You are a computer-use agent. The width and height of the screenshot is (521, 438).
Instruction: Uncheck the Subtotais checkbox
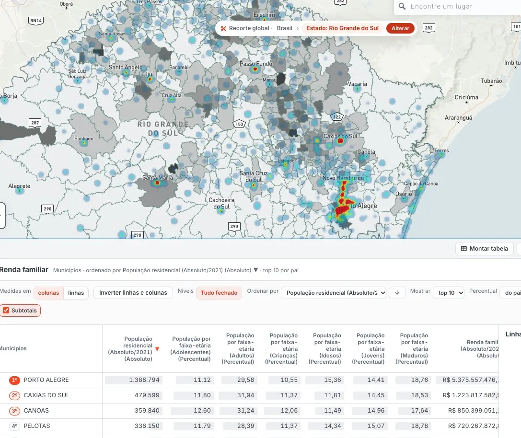pyautogui.click(x=6, y=311)
